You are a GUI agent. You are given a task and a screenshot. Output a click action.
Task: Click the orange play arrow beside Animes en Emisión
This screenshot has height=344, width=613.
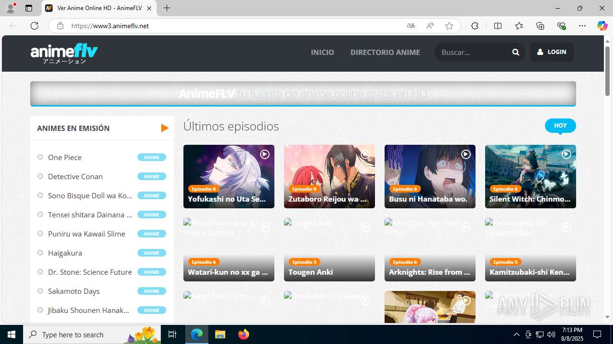click(x=165, y=128)
